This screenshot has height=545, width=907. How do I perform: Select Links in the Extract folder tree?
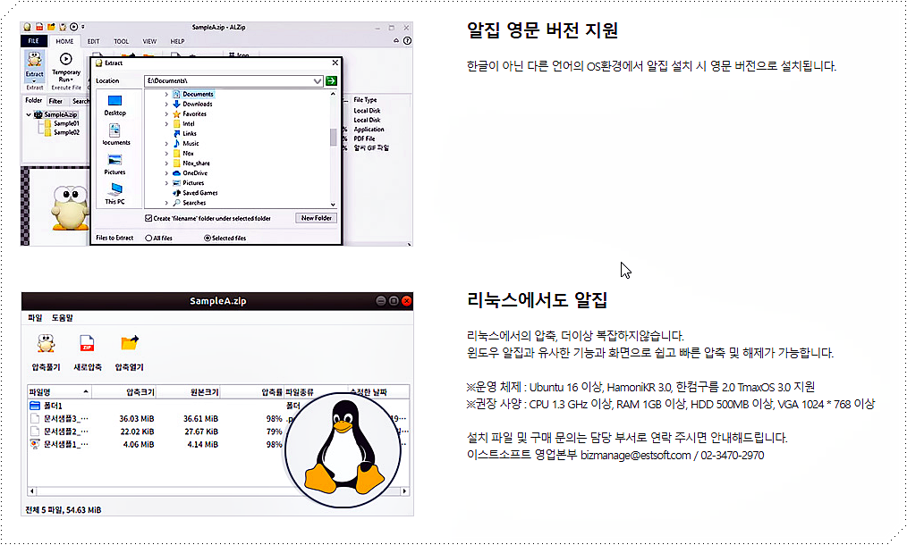(184, 133)
